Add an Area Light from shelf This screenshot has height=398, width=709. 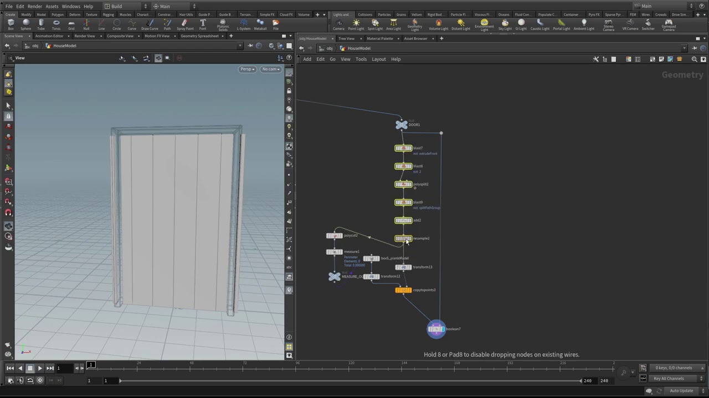point(393,24)
